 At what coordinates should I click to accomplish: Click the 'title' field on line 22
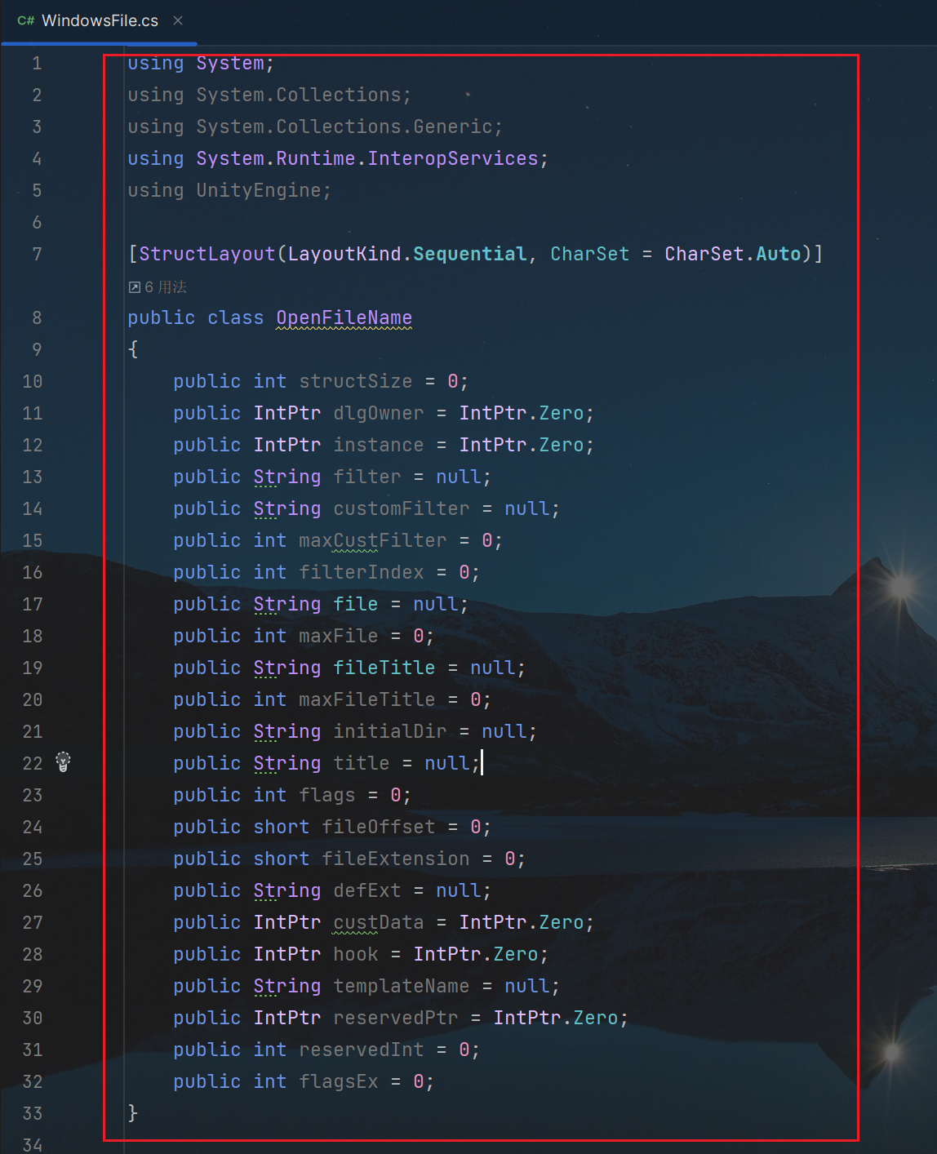tap(362, 763)
